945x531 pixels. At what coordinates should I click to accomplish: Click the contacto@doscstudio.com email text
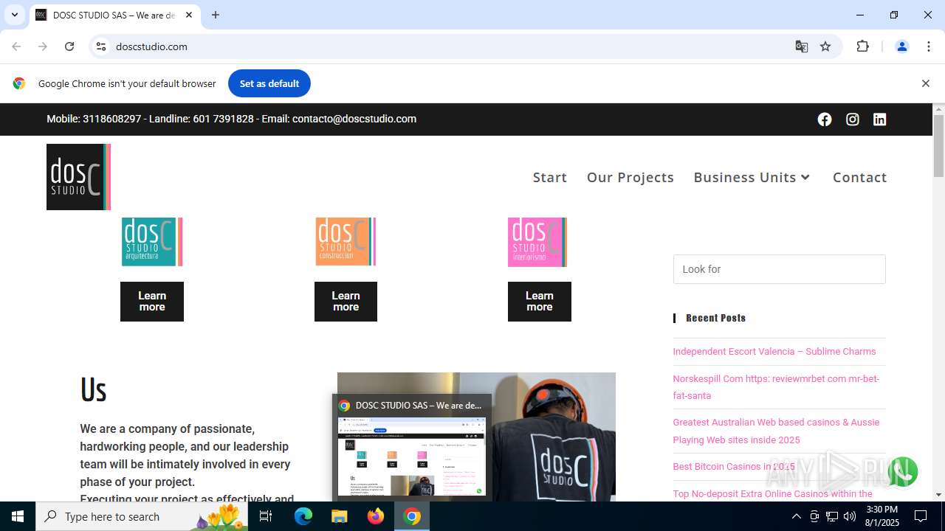tap(354, 119)
